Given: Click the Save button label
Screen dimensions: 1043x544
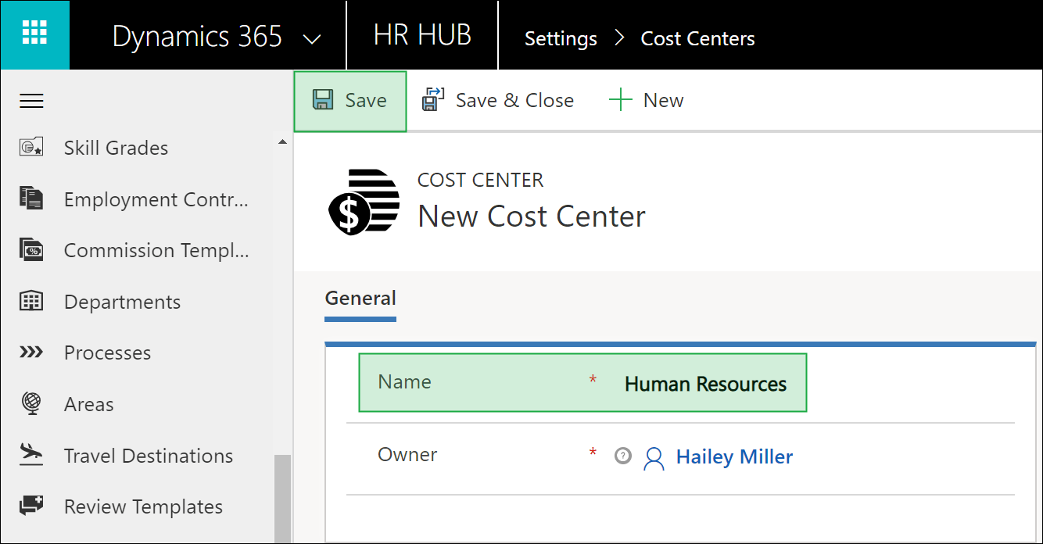Looking at the screenshot, I should [x=366, y=100].
